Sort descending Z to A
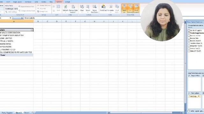 [x=54, y=11]
